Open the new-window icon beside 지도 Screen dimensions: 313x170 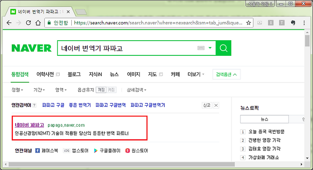[x=161, y=74]
